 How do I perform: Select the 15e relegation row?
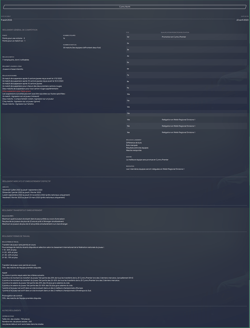click(187, 126)
